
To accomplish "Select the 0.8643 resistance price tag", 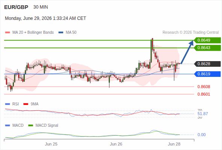I will coord(207,48).
